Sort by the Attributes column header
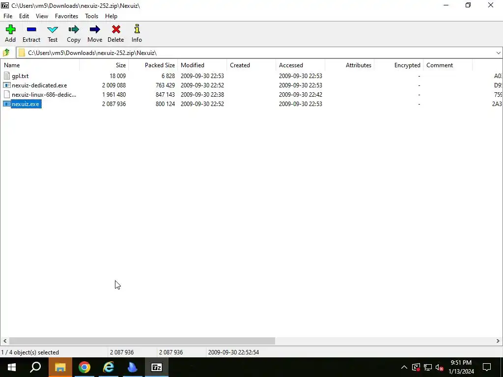Image resolution: width=503 pixels, height=377 pixels. pos(349,65)
